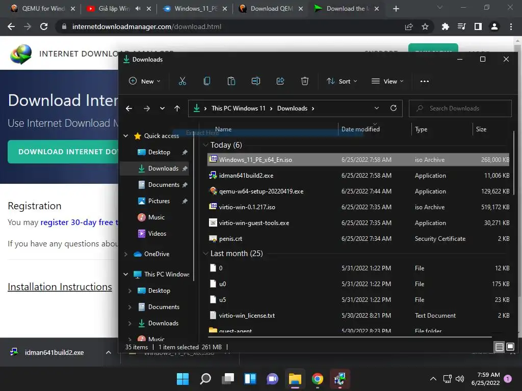
Task: Click Internet Download Manager taskbar icon
Action: (x=340, y=379)
